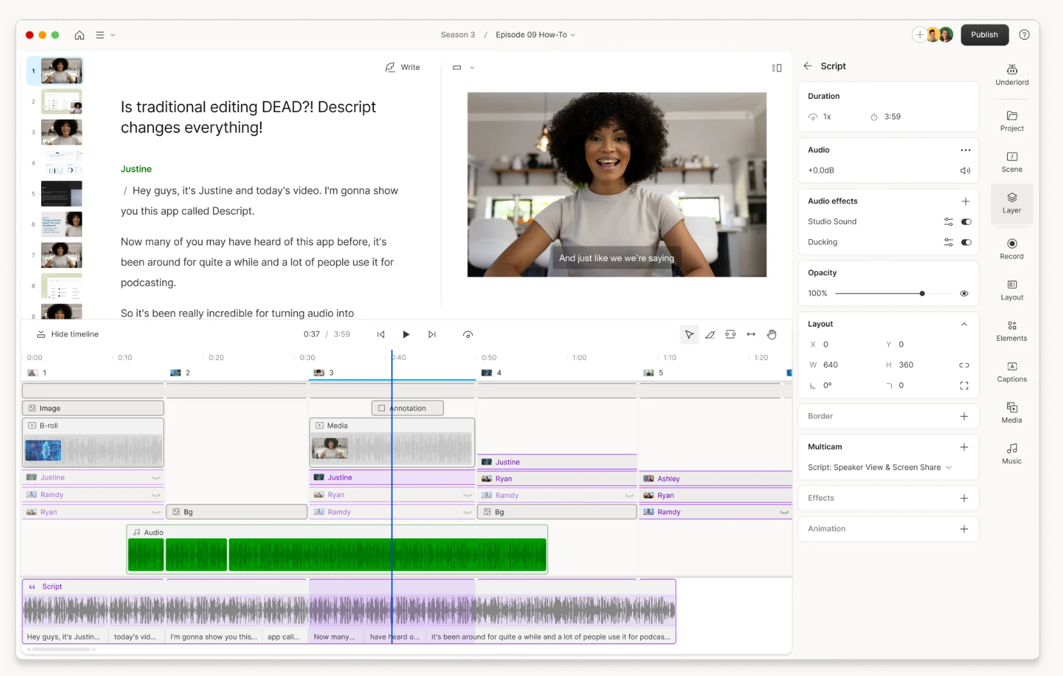Click the Season 3 breadcrumb
This screenshot has height=676, width=1063.
pyautogui.click(x=457, y=35)
